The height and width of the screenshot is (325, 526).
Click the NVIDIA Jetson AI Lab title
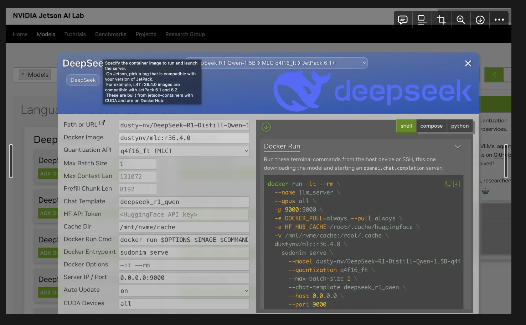48,16
